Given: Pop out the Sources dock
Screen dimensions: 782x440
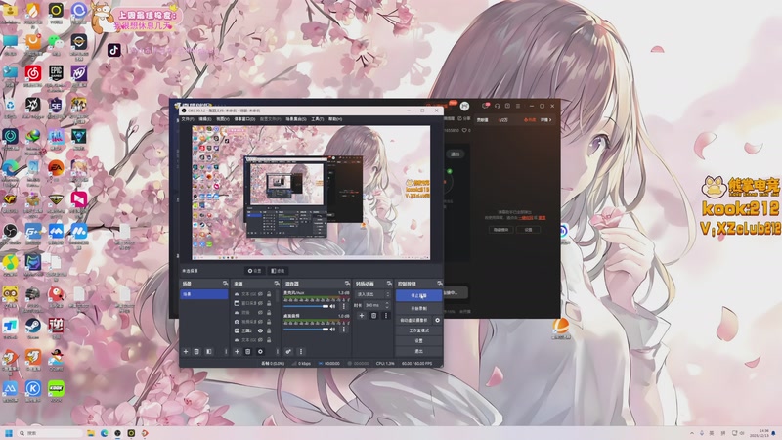Looking at the screenshot, I should [x=277, y=284].
